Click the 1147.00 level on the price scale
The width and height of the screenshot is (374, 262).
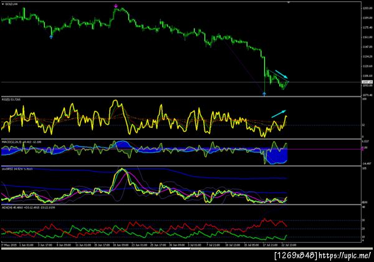[368, 47]
